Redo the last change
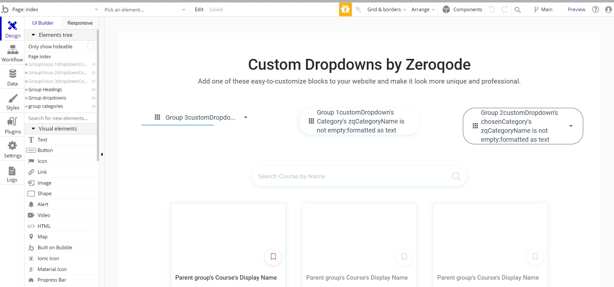Viewport: 614px width, 287px height. tap(505, 10)
